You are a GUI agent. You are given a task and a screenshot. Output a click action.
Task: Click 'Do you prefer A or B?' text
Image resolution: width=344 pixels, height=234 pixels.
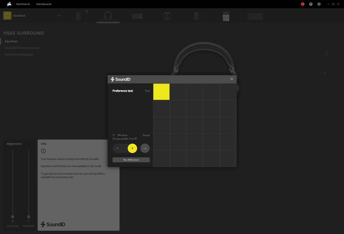(125, 139)
